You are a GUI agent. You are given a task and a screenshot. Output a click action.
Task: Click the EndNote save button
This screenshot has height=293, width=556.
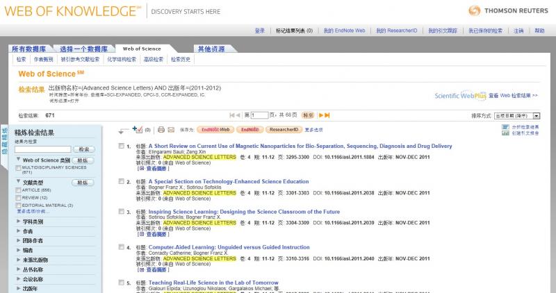250,130
